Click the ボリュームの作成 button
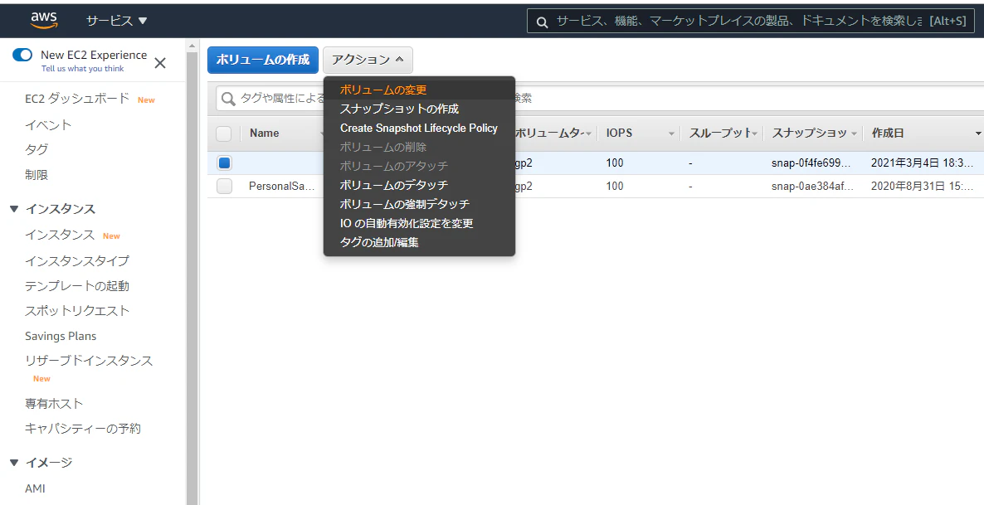The height and width of the screenshot is (505, 984). pos(262,60)
